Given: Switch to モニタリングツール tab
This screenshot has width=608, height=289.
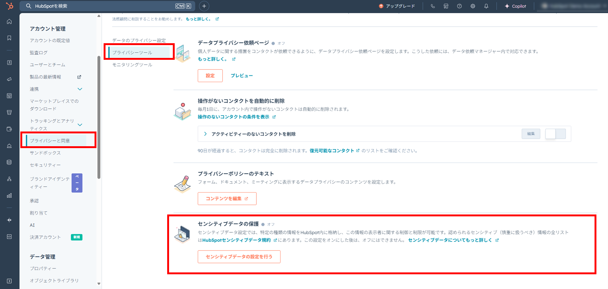Looking at the screenshot, I should (x=132, y=65).
